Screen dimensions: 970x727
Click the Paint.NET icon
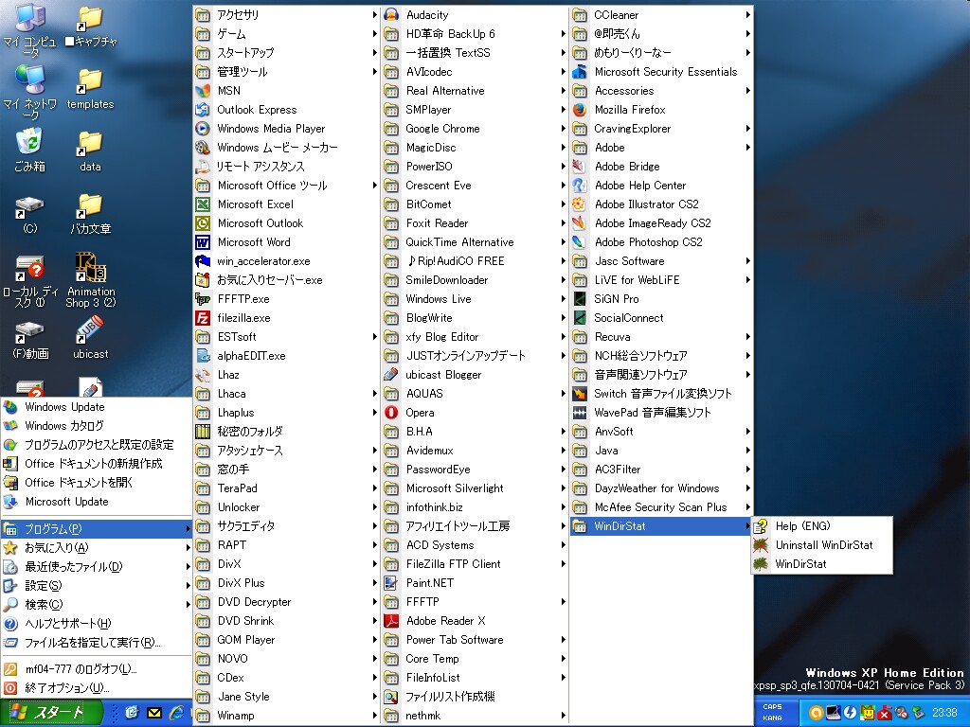(391, 582)
